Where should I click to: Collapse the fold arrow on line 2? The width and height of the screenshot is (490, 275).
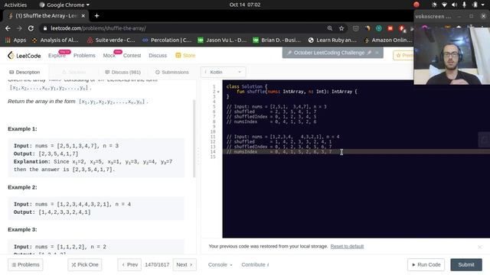[x=218, y=92]
